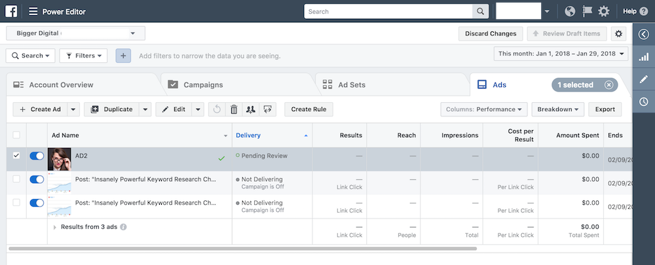Image resolution: width=655 pixels, height=265 pixels.
Task: Click the flag pages icon
Action: pos(588,11)
